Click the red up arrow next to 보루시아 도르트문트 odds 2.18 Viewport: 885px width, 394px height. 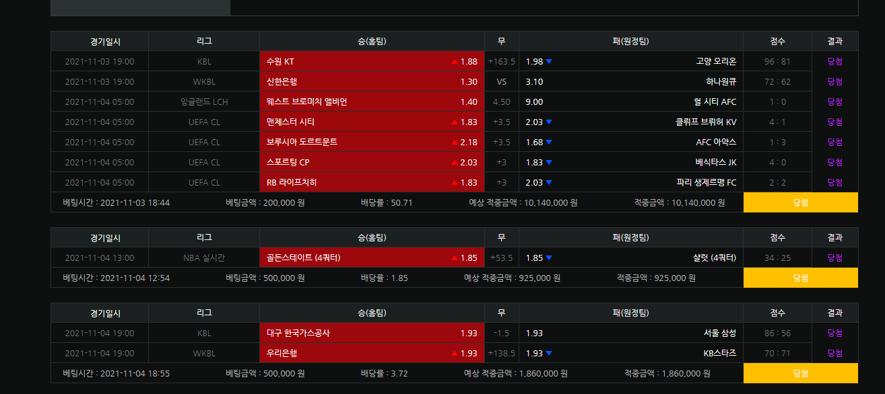coord(455,142)
